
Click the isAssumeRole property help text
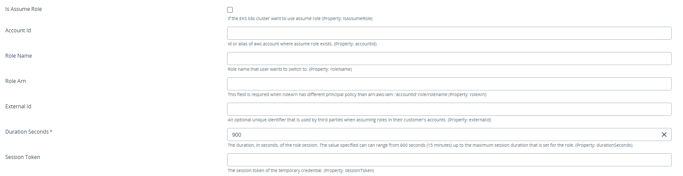tap(300, 19)
